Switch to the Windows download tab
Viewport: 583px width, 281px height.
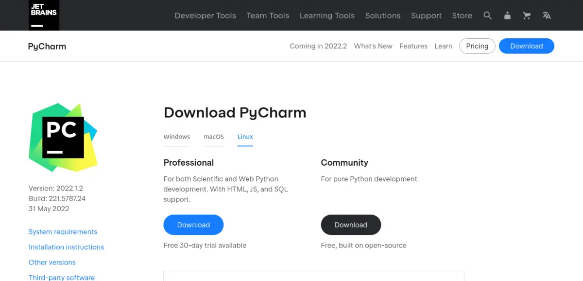[x=176, y=137]
